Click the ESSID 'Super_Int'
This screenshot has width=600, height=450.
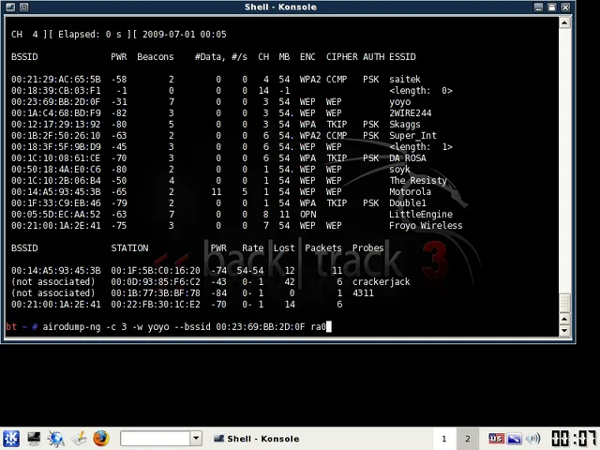point(412,135)
